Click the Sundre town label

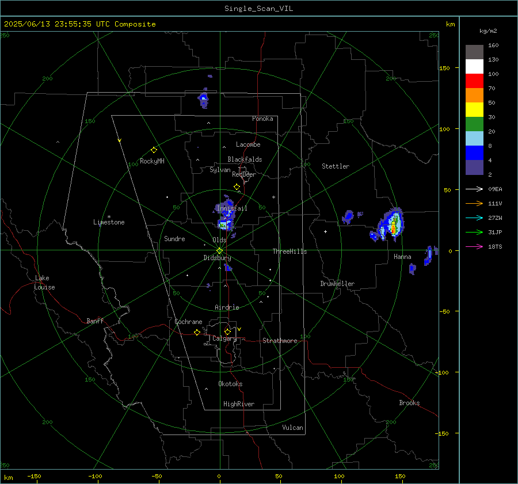click(x=174, y=238)
